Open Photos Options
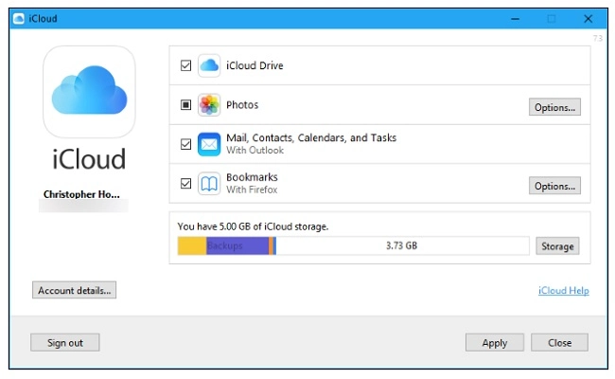The height and width of the screenshot is (379, 615). [x=554, y=107]
